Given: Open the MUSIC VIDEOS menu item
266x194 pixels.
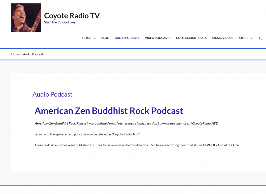Looking at the screenshot, I should tap(223, 38).
